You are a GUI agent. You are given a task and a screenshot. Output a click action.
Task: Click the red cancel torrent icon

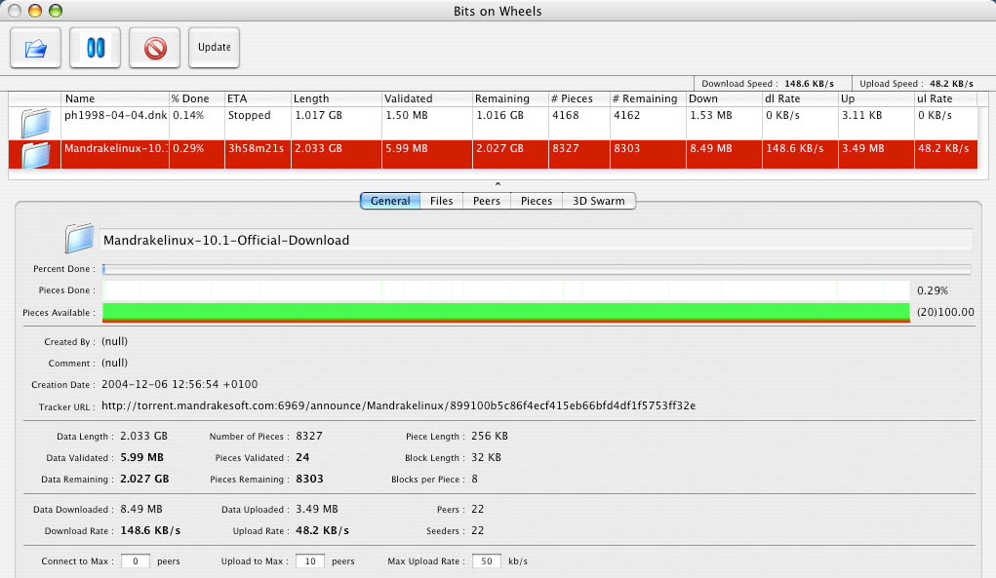pos(155,48)
